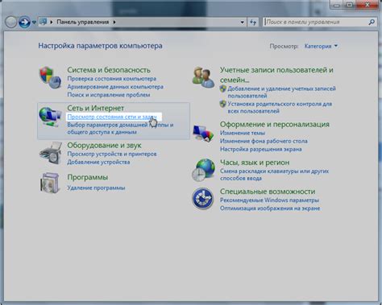Open Программы category heading

coord(88,177)
